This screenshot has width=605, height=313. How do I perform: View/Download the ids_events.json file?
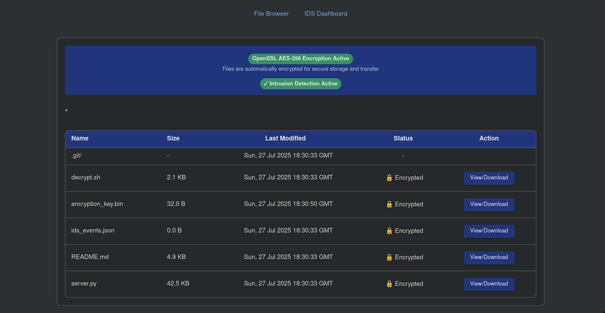[x=489, y=231]
